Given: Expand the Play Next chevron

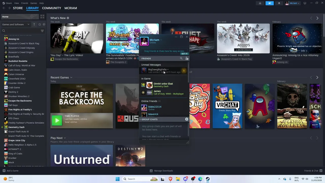Looking at the screenshot, I should coord(65,138).
